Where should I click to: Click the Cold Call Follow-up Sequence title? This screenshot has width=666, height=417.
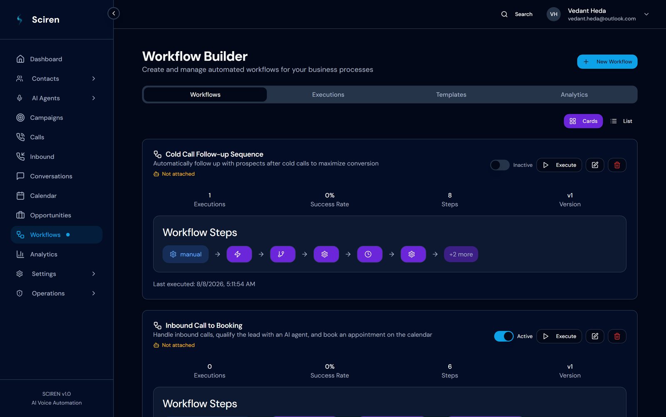214,154
